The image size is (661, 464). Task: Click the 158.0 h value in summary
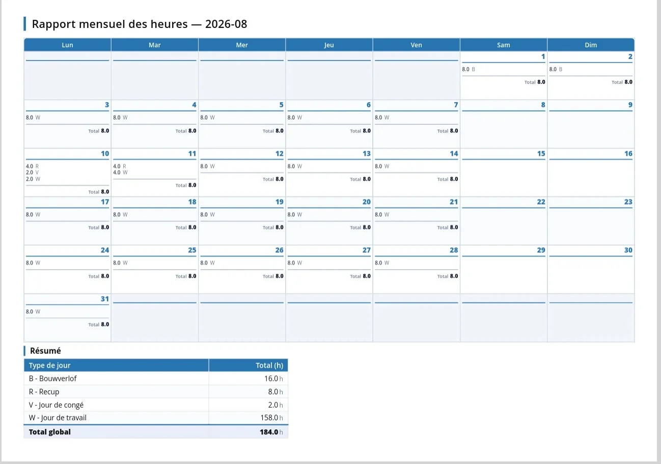pos(271,418)
